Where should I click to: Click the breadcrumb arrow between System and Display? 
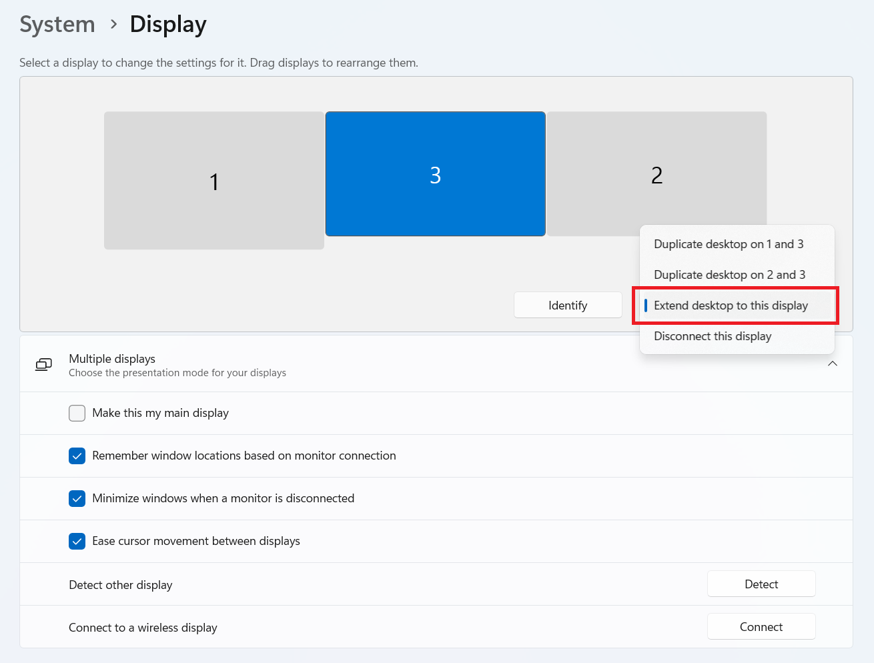tap(113, 25)
